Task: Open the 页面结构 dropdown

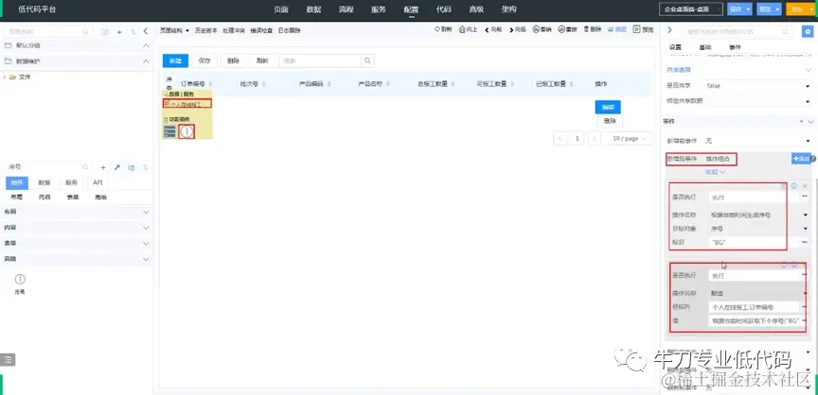Action: click(174, 30)
